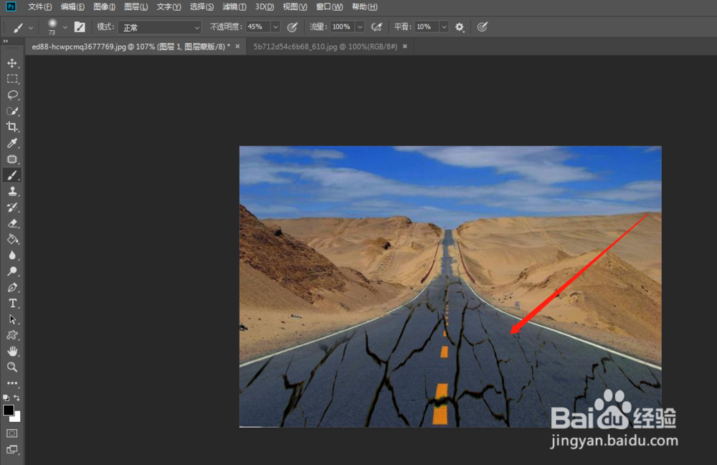
Task: Click the white background color swatch
Action: pos(17,418)
